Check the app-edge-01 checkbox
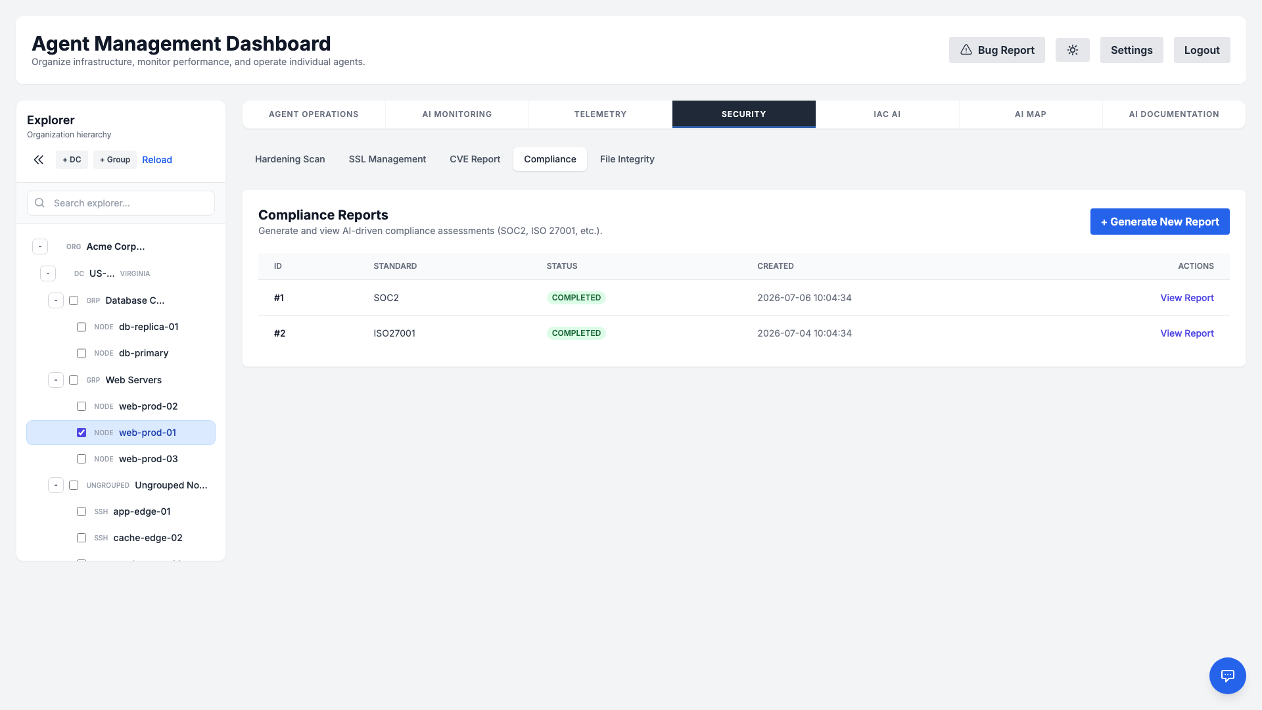Viewport: 1262px width, 710px height. click(x=82, y=511)
